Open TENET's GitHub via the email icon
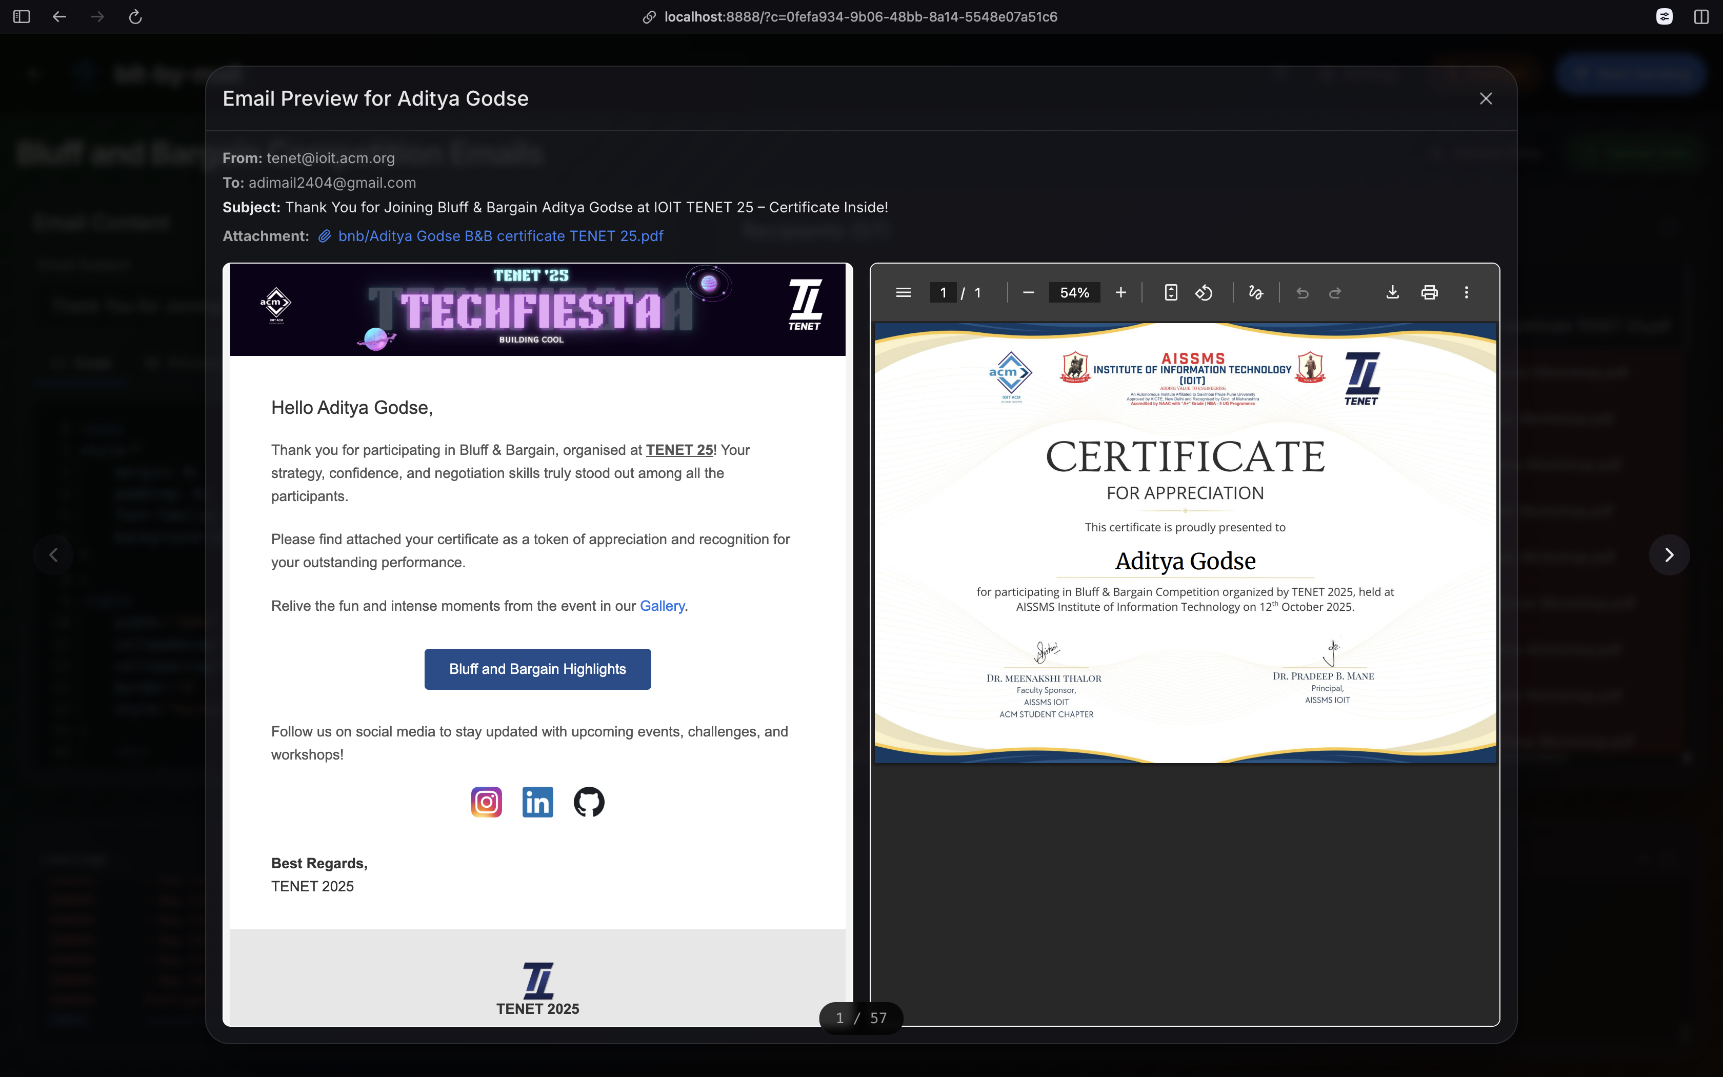The width and height of the screenshot is (1723, 1077). pos(589,801)
